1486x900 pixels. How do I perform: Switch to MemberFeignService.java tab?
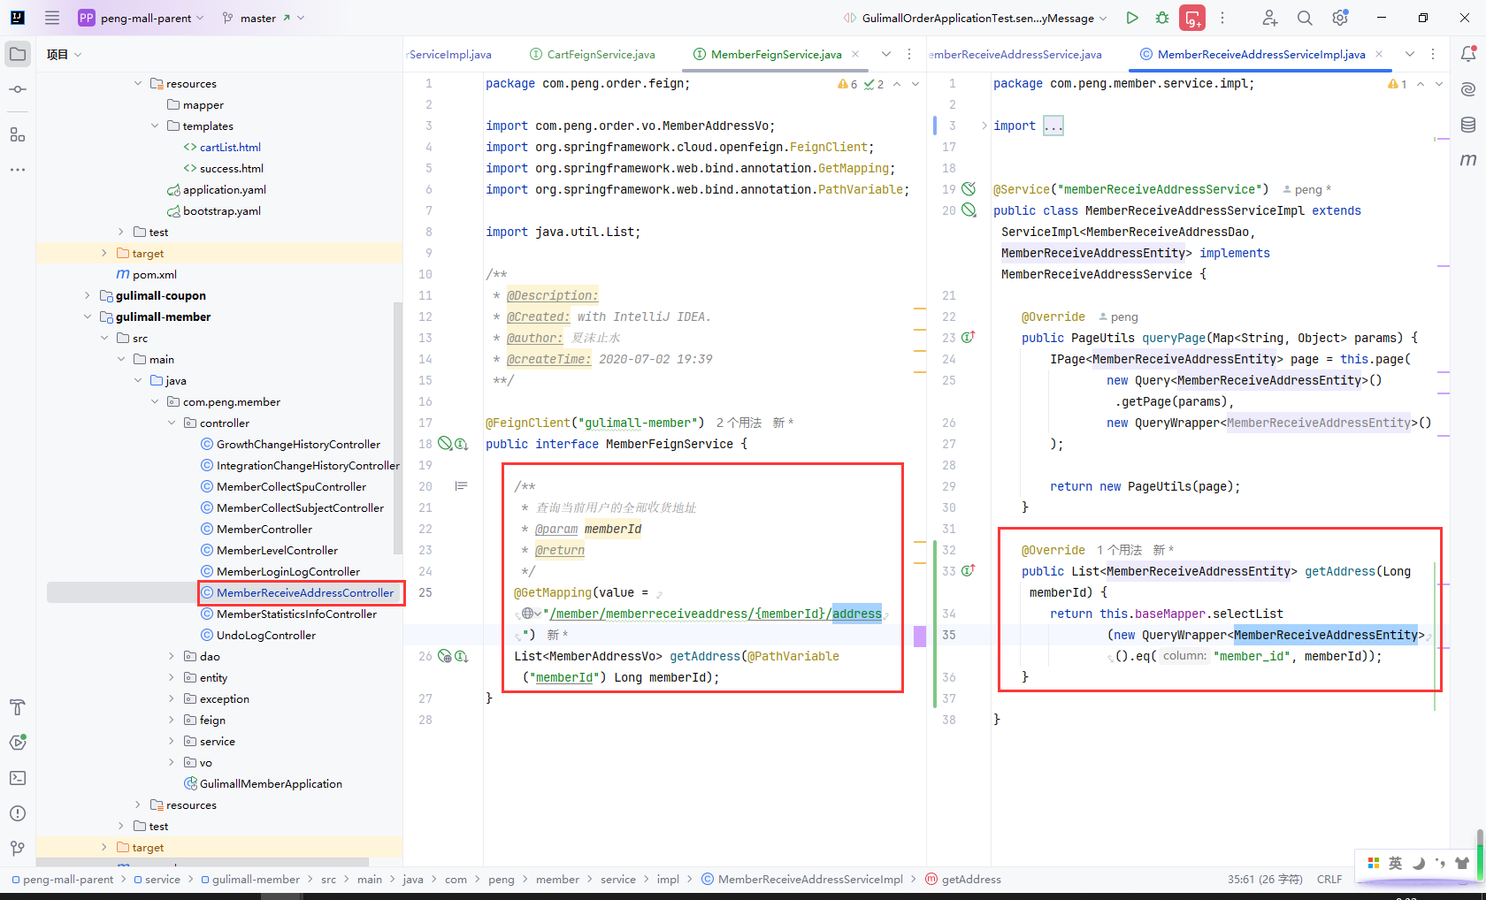click(767, 54)
